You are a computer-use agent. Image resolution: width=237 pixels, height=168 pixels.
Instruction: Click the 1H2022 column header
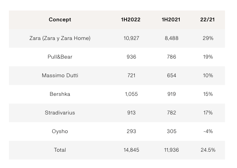pos(131,20)
